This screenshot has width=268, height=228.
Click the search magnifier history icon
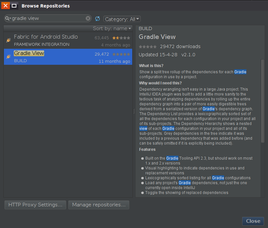[8, 18]
